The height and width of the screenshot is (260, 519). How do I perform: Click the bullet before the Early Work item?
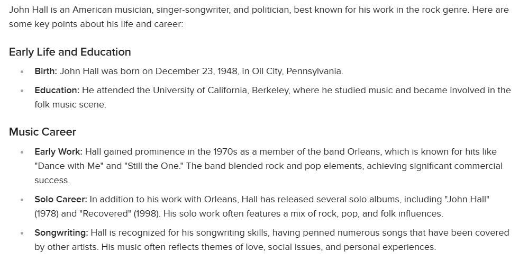pyautogui.click(x=22, y=152)
